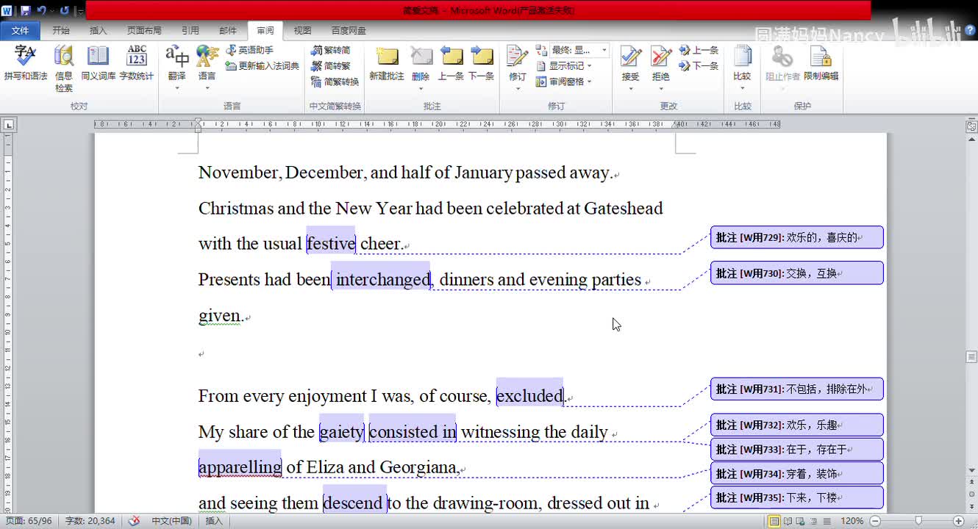This screenshot has width=978, height=529.
Task: Open the 翻译 translate menu
Action: pyautogui.click(x=177, y=68)
